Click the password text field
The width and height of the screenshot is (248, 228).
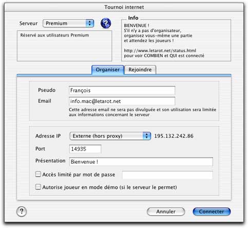[167, 175]
